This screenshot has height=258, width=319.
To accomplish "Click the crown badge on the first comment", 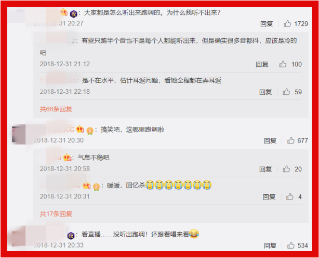I will click(64, 12).
